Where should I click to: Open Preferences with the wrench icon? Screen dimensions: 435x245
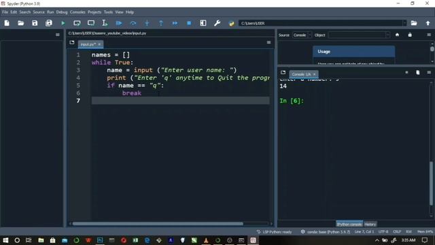coord(217,23)
